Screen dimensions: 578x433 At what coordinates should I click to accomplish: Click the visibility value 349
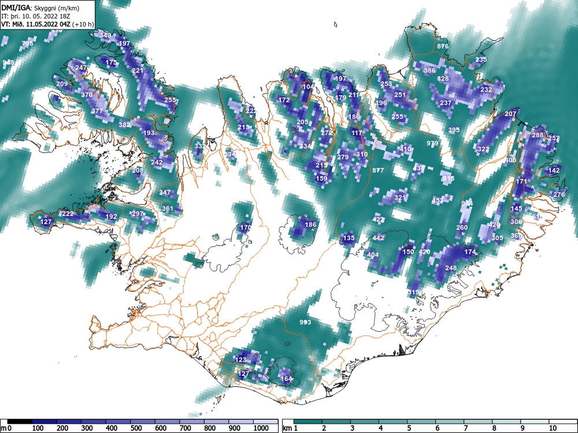coord(105,36)
